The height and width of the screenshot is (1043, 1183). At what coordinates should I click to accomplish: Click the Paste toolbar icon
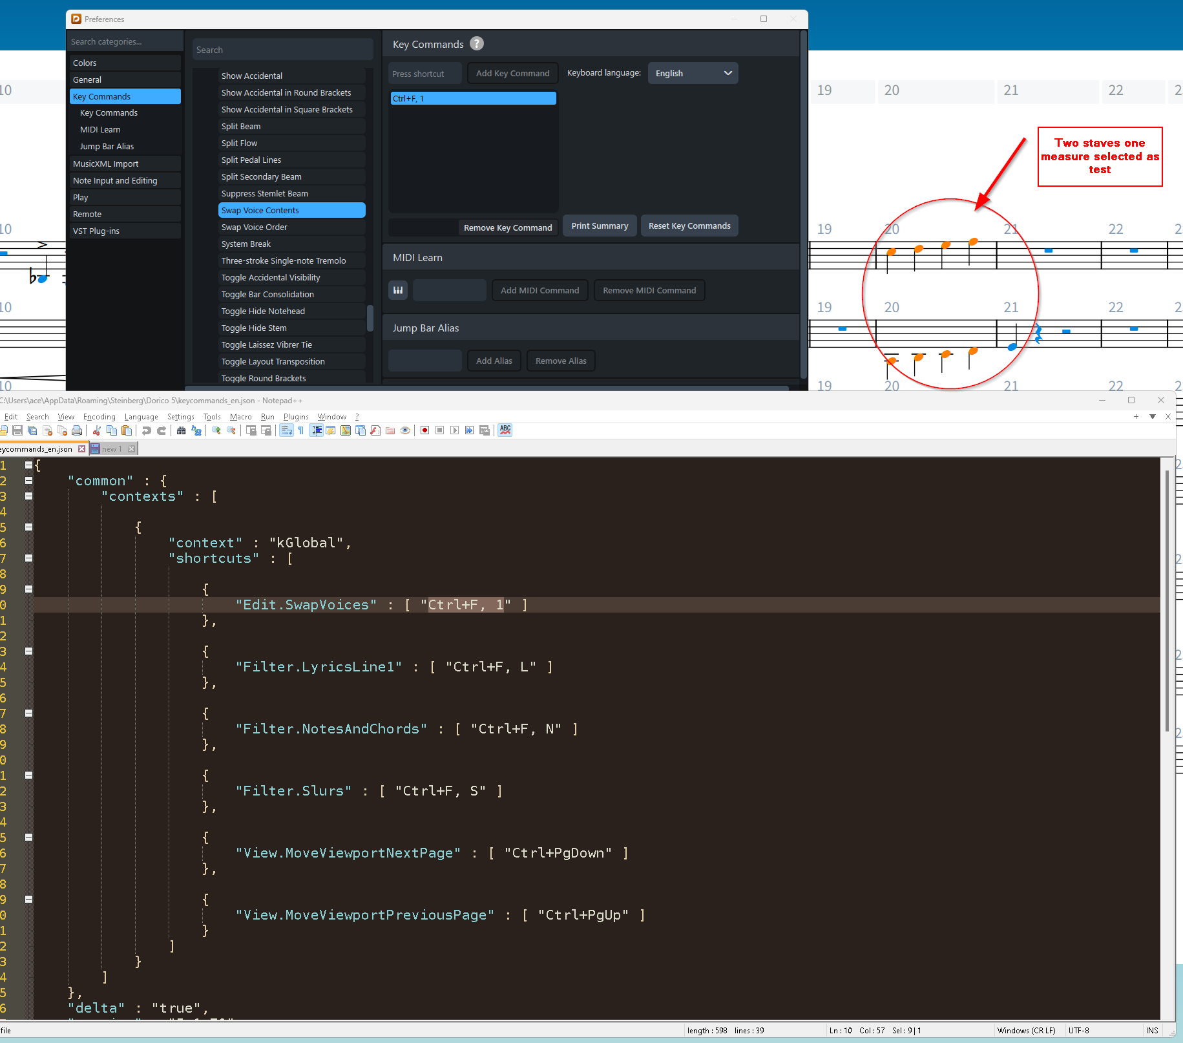pos(127,430)
